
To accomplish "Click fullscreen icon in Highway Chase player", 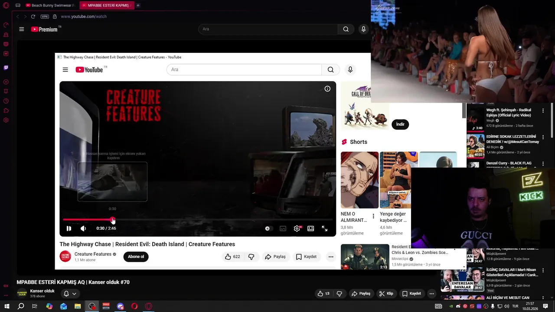I will (324, 228).
